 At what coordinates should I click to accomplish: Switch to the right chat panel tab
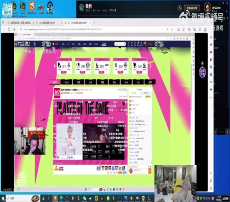pos(146,93)
